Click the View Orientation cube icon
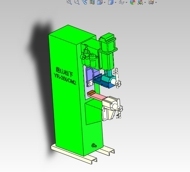The width and height of the screenshot is (190, 172). pyautogui.click(x=100, y=2)
